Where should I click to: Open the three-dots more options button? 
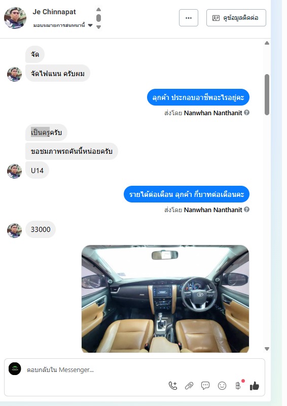click(x=189, y=18)
